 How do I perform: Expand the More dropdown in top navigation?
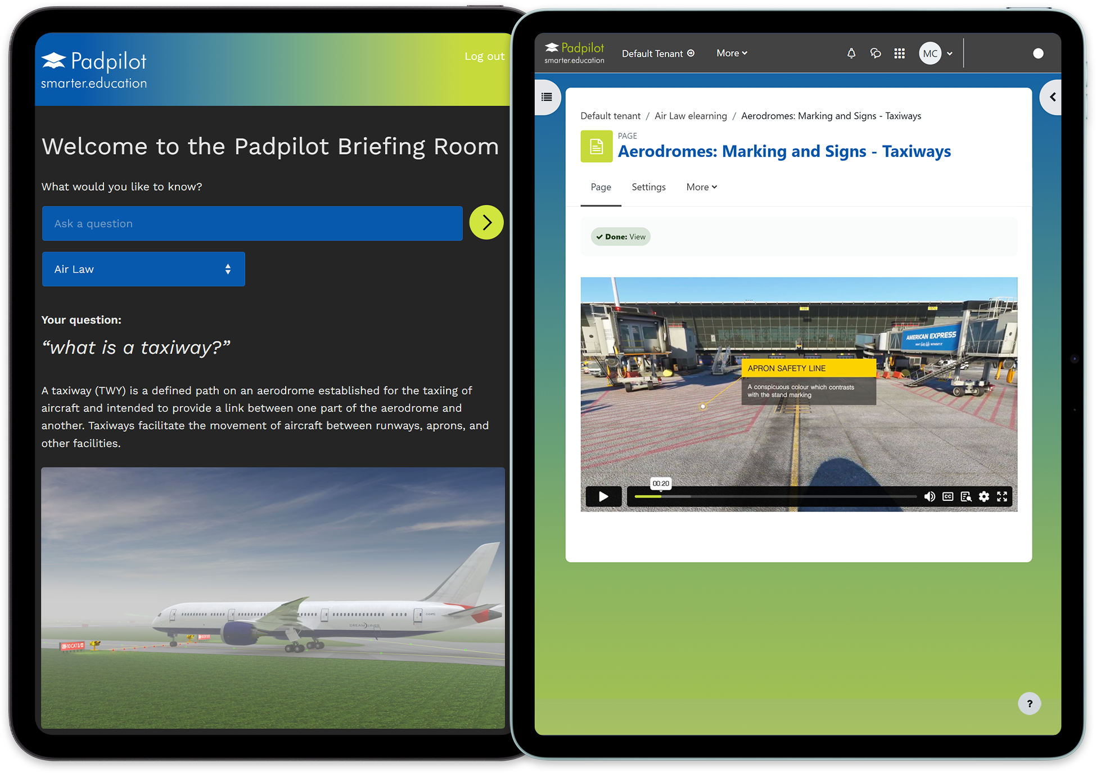729,53
